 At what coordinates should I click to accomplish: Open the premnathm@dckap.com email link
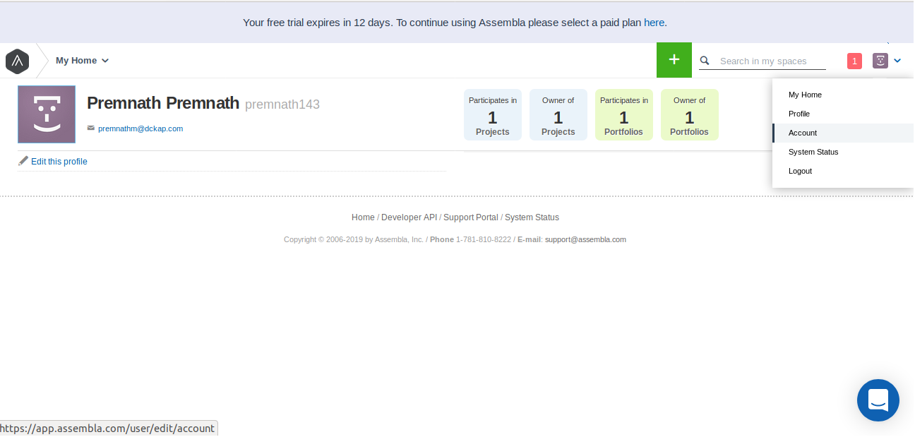pyautogui.click(x=140, y=128)
